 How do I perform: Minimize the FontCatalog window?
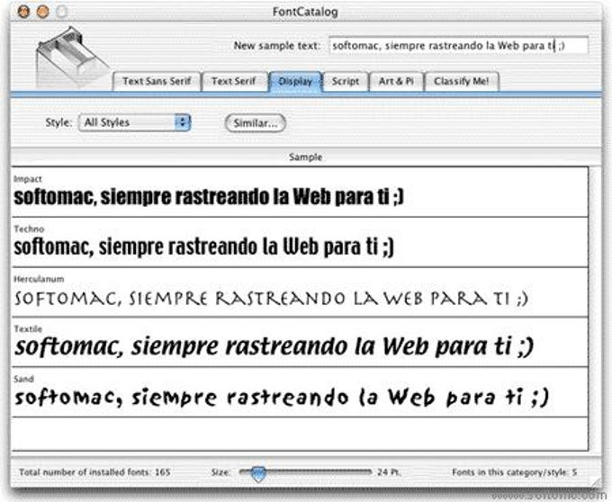(x=42, y=12)
